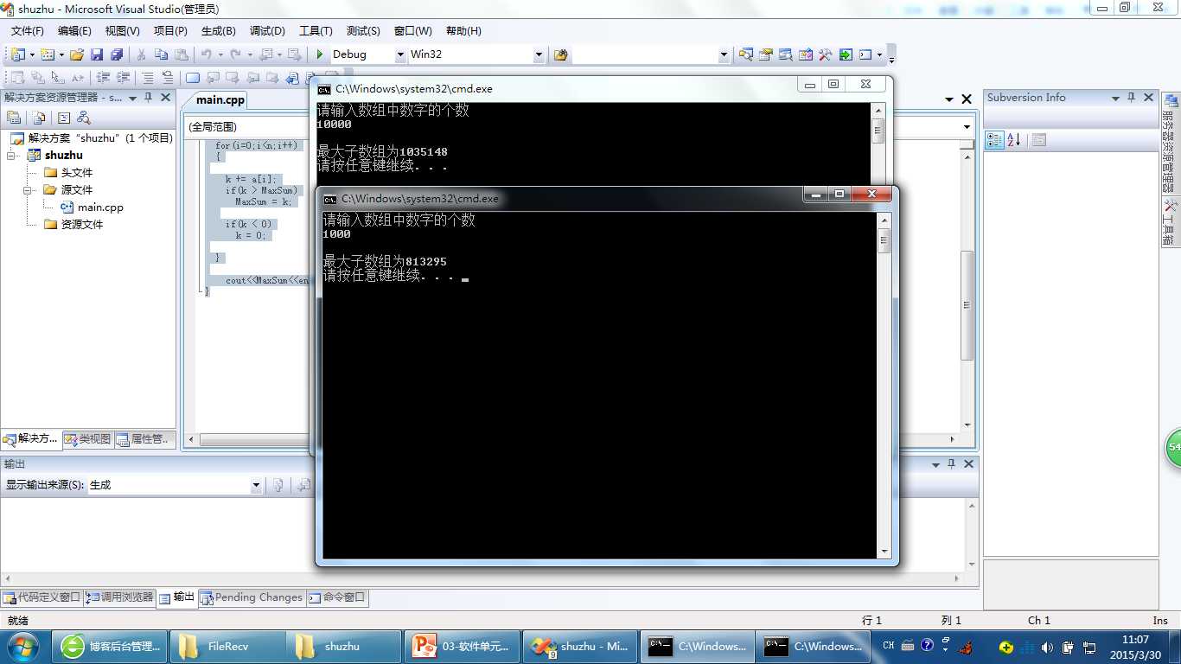This screenshot has height=664, width=1181.
Task: Open the active files dropdown arrow in editor
Action: (949, 99)
